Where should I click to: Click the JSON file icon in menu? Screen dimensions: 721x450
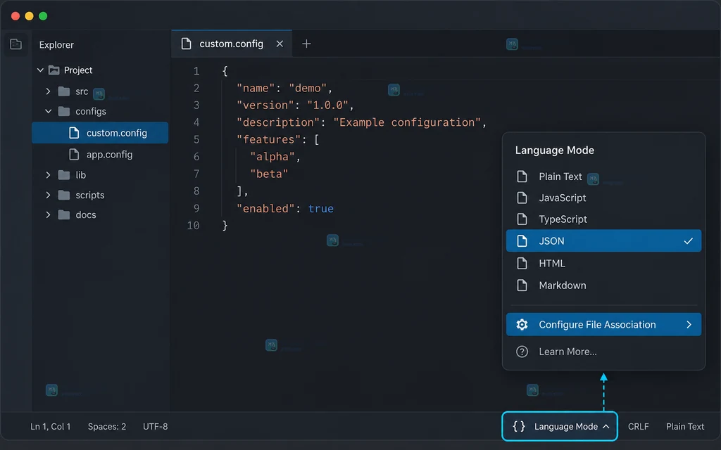tap(522, 240)
